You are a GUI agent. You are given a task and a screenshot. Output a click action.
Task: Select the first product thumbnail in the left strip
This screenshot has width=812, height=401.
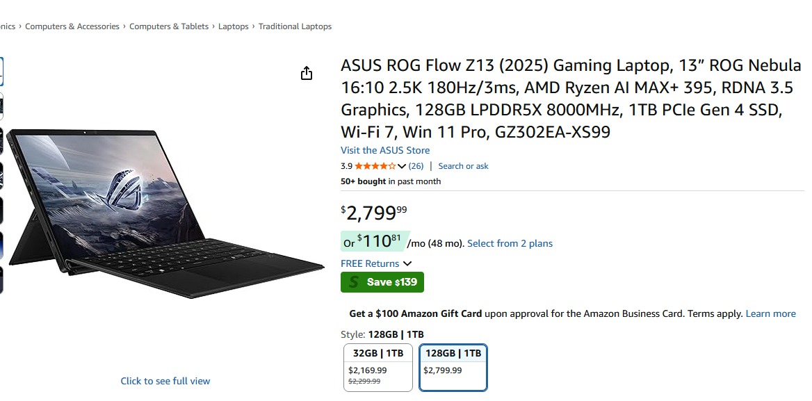[1, 72]
